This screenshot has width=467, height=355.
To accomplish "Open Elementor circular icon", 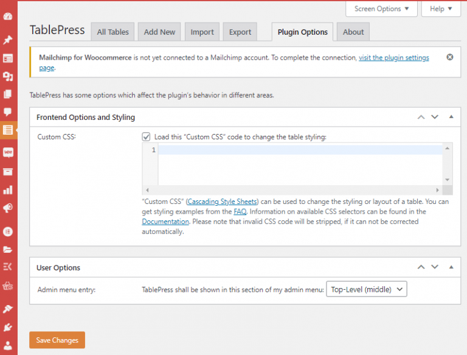I will [x=8, y=231].
